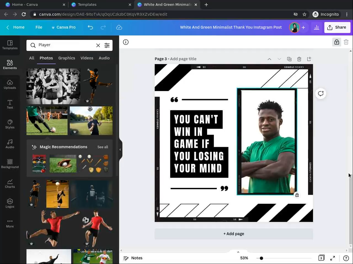Clear the Player search text
The width and height of the screenshot is (353, 264).
tap(98, 45)
